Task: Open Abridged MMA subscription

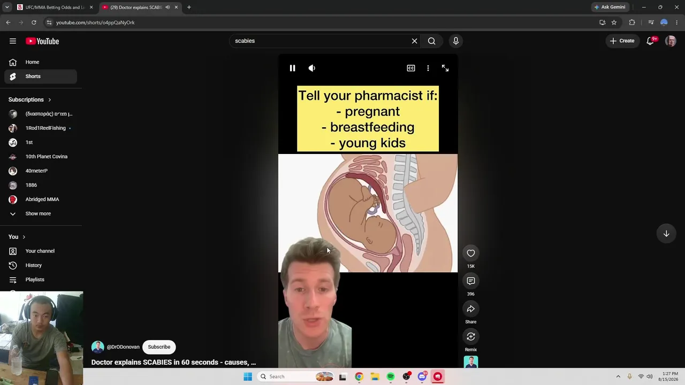Action: point(41,199)
